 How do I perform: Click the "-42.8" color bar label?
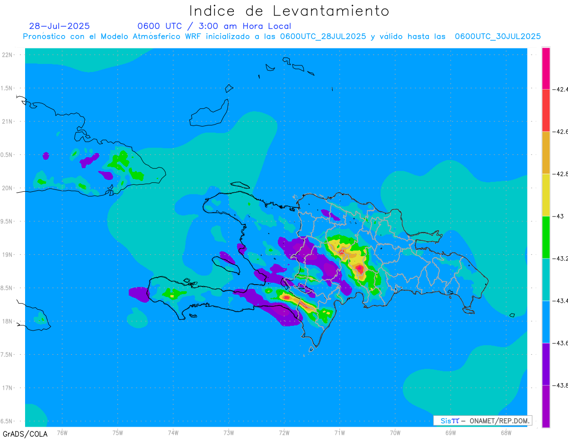[560, 174]
